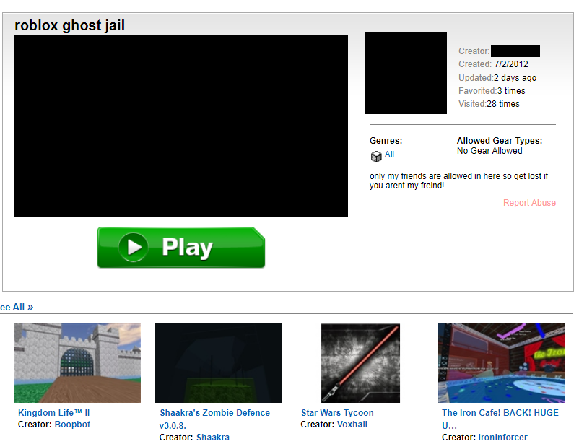Open Shaakra's Zombie Defence thumbnail
This screenshot has width=579, height=444.
pyautogui.click(x=218, y=362)
